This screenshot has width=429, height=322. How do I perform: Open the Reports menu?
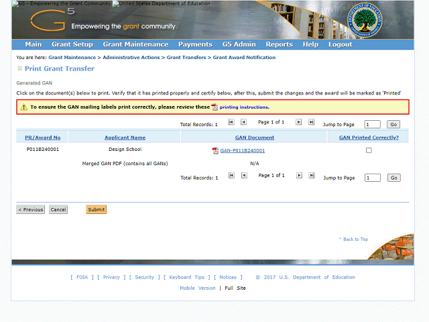click(279, 44)
